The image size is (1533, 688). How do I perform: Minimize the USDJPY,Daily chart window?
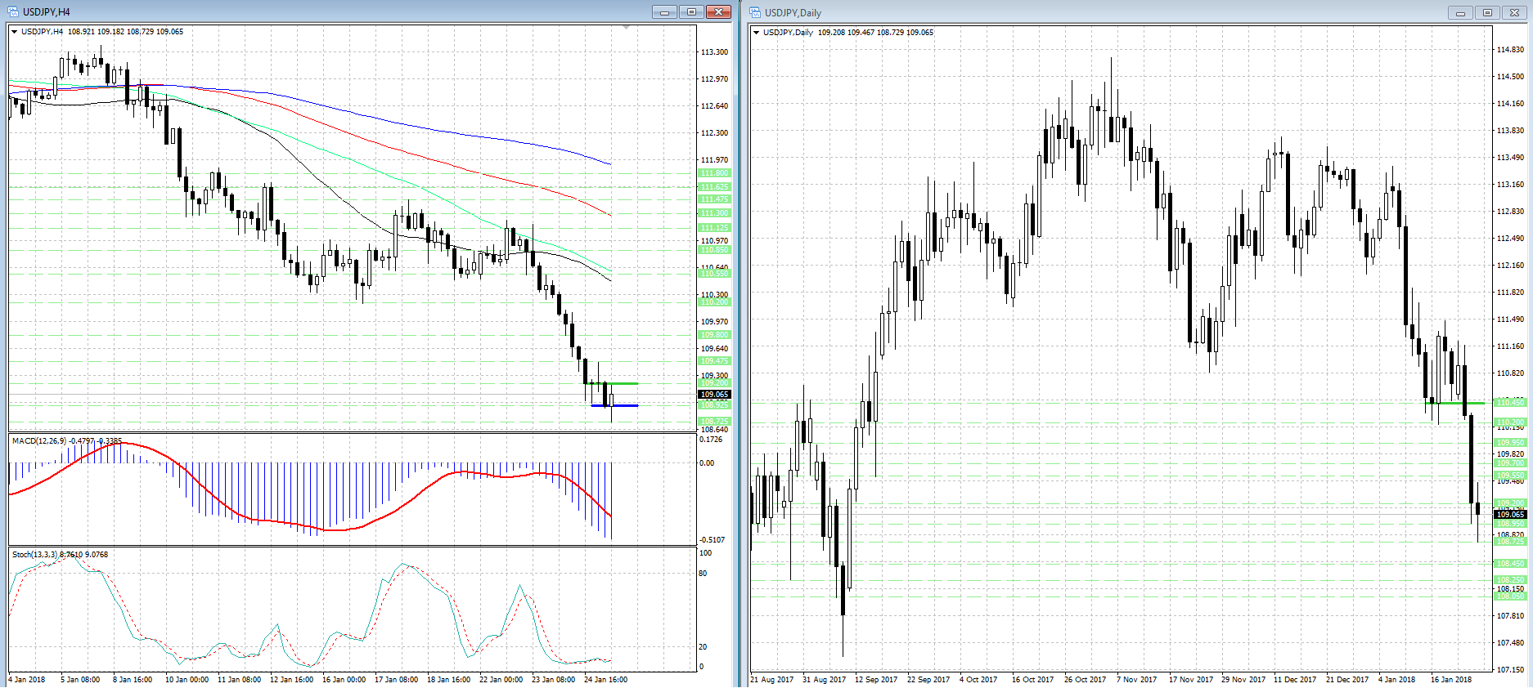tap(1460, 12)
